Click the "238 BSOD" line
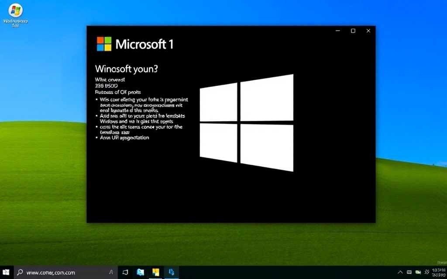Image resolution: width=447 pixels, height=279 pixels. pos(107,86)
